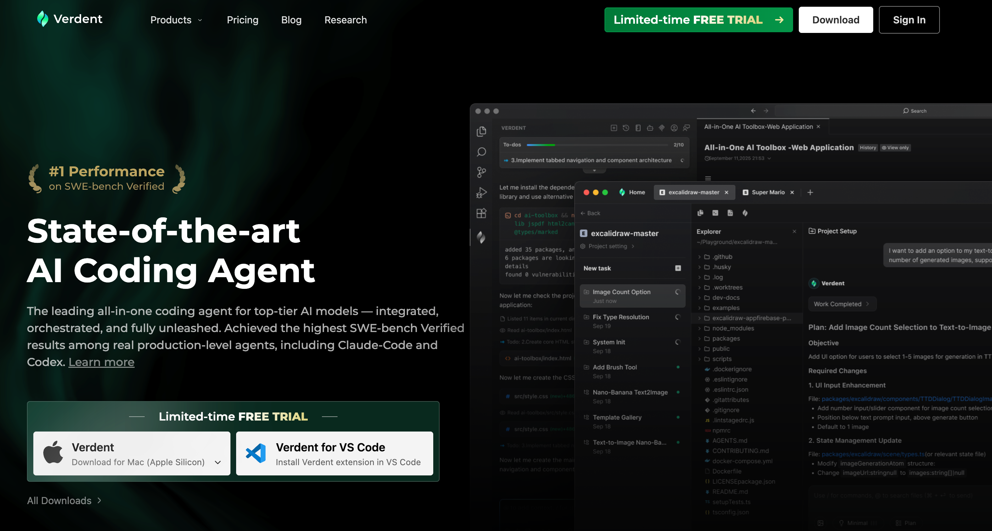Image resolution: width=992 pixels, height=531 pixels.
Task: Open the source control sidebar icon
Action: (x=481, y=172)
